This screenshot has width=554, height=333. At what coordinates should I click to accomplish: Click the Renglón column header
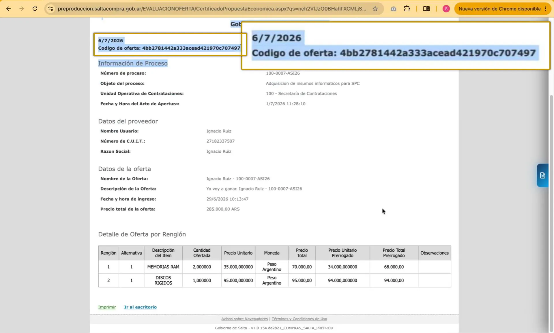pos(108,253)
